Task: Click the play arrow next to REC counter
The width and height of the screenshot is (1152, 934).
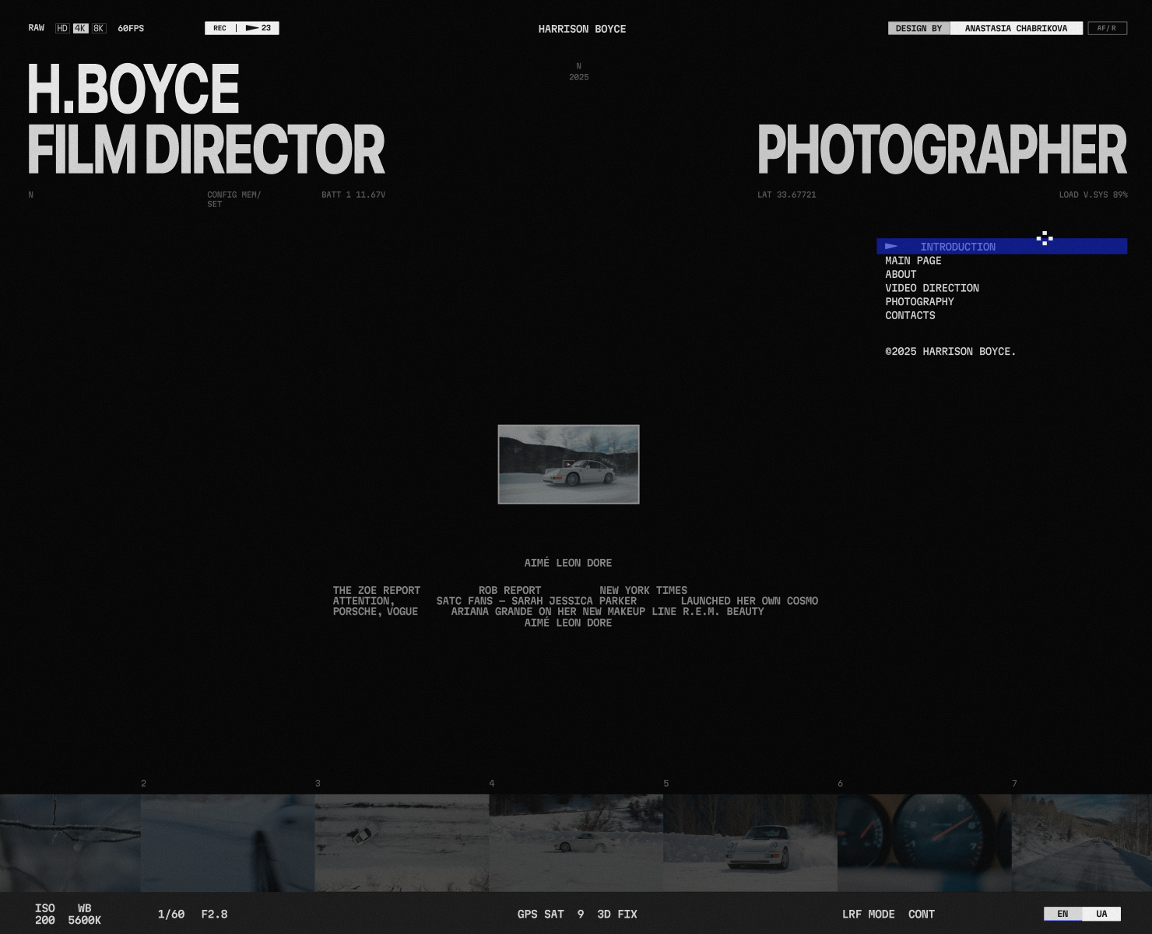Action: point(251,28)
